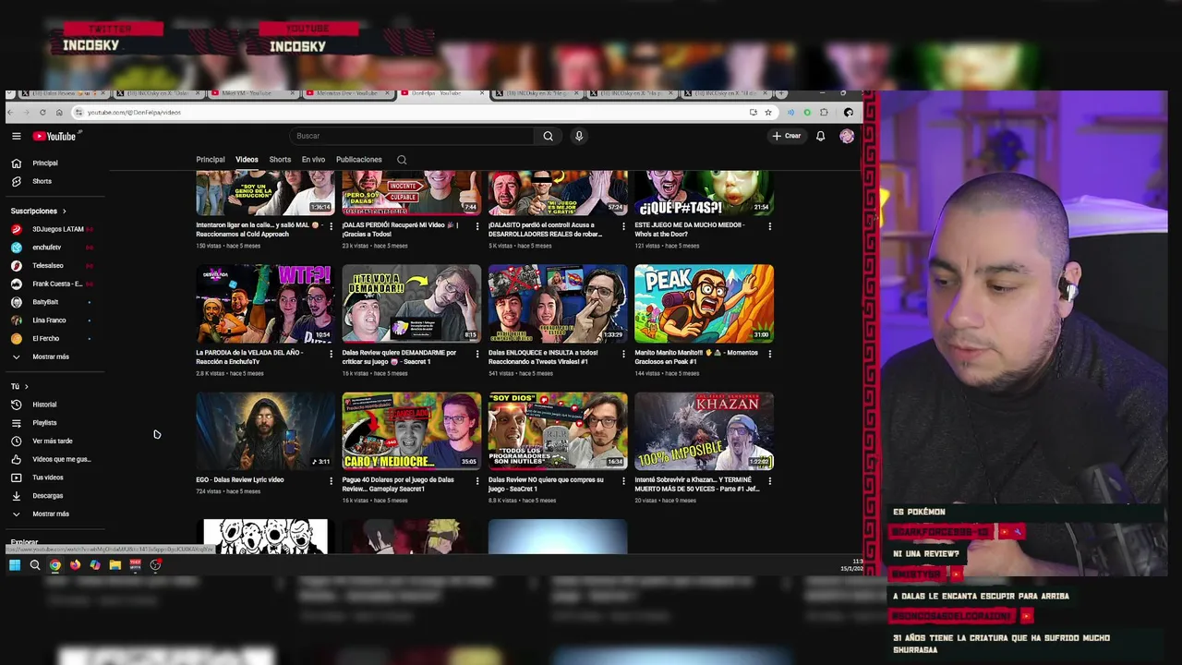The height and width of the screenshot is (665, 1182).
Task: Open options for EGO Lyric video
Action: pyautogui.click(x=331, y=480)
